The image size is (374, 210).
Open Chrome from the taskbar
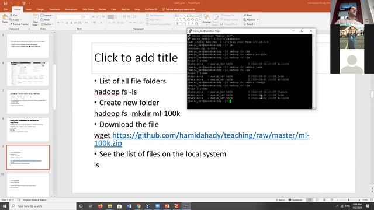pyautogui.click(x=138, y=206)
